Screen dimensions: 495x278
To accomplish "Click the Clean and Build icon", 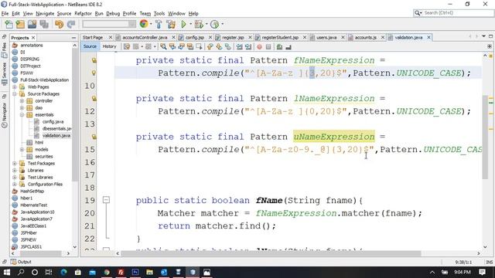I will (x=171, y=24).
